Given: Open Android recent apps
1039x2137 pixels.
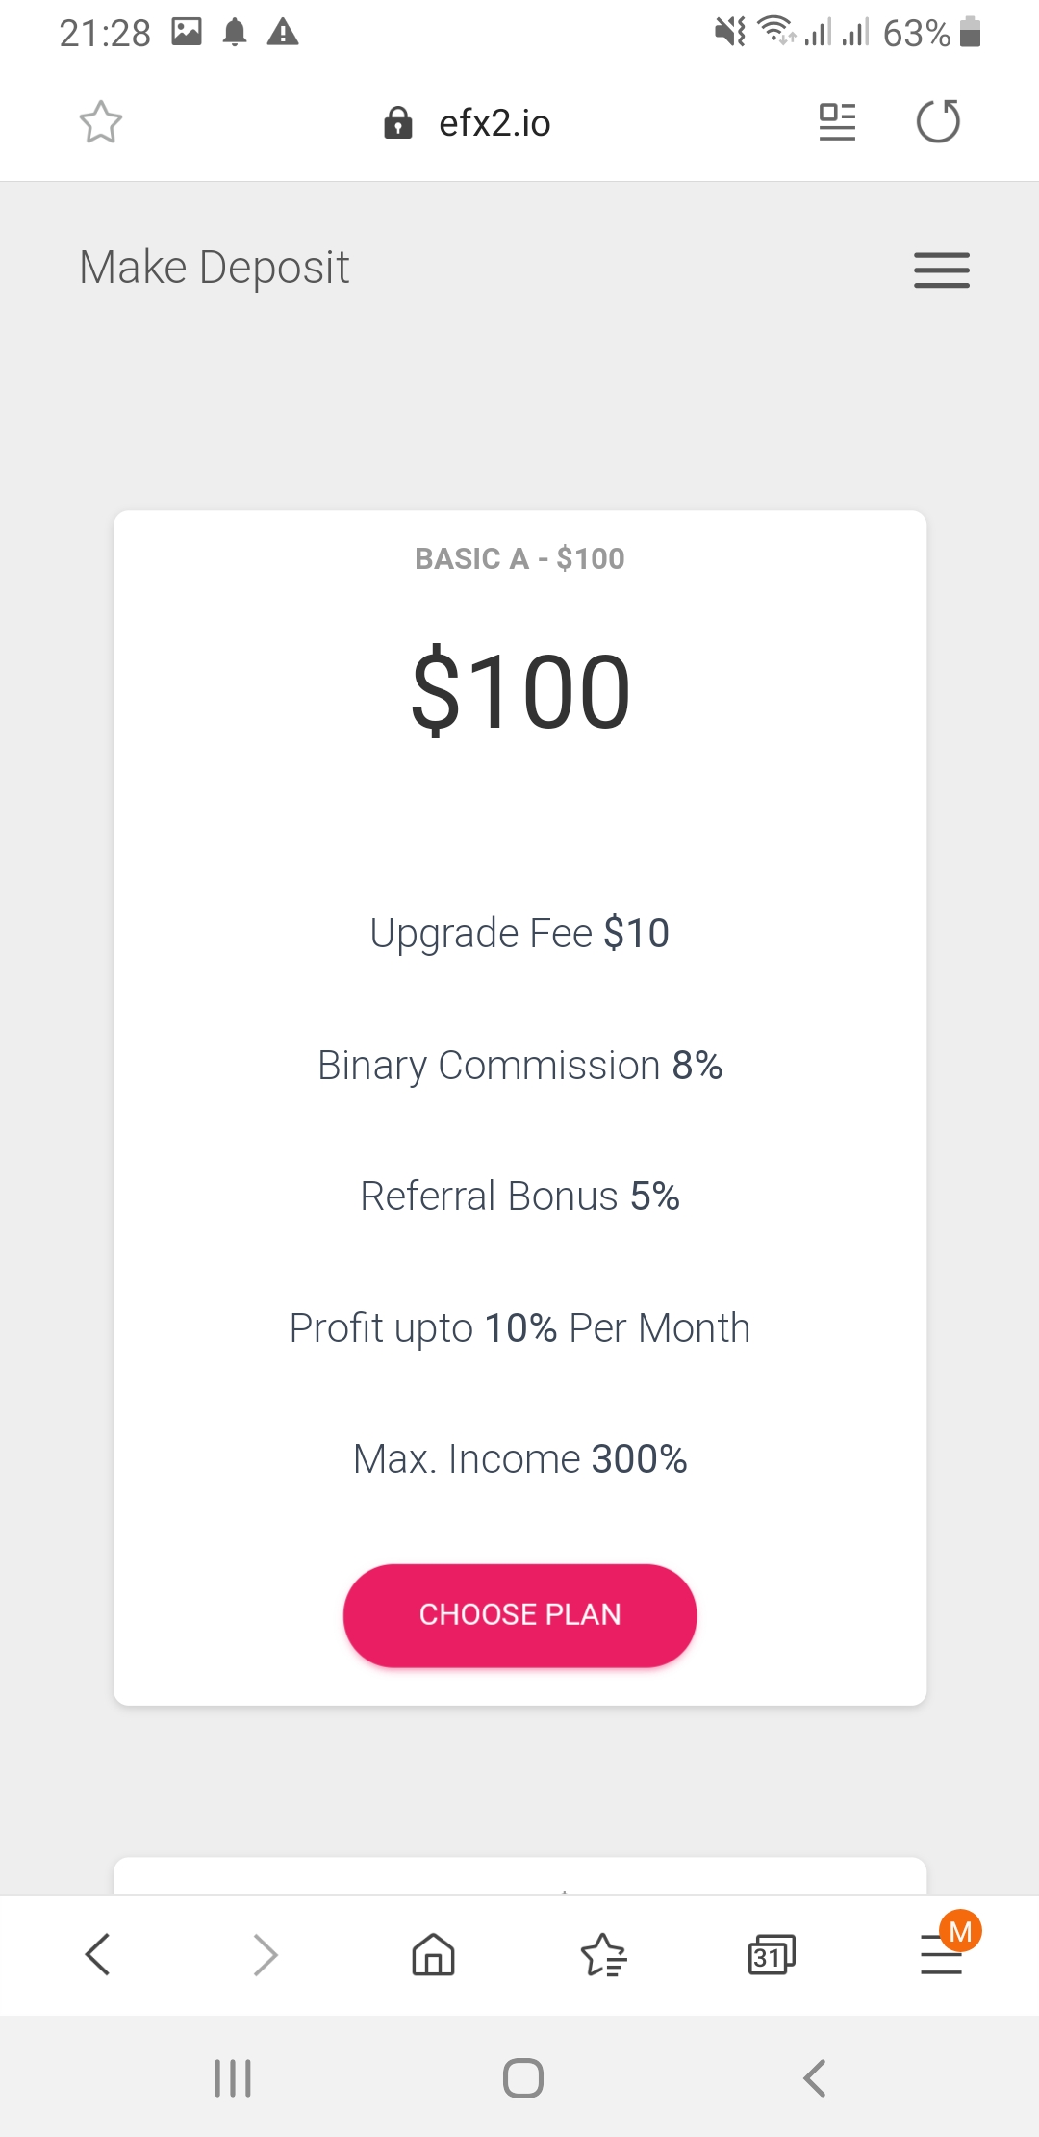Looking at the screenshot, I should tap(233, 2077).
